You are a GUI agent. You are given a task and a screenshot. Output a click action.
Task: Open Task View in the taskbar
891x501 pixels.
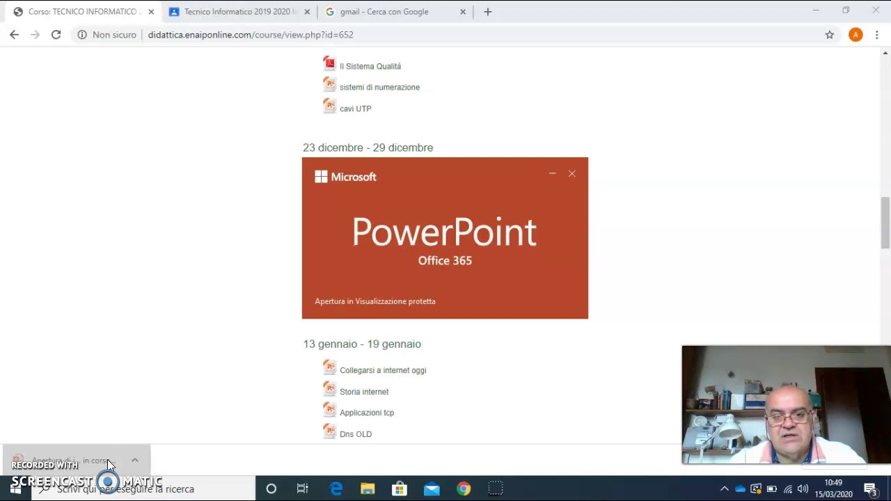pyautogui.click(x=302, y=488)
